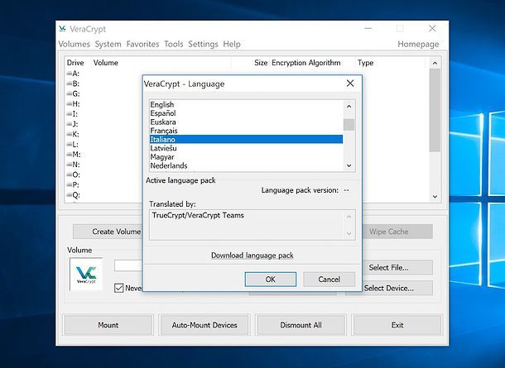This screenshot has width=505, height=368.
Task: Click Download language pack link
Action: [252, 256]
